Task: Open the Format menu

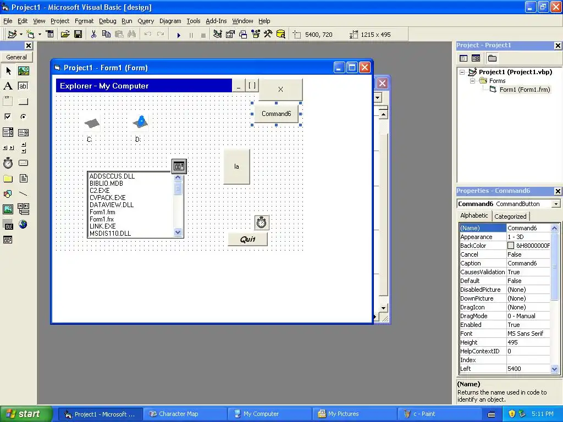Action: coord(84,21)
